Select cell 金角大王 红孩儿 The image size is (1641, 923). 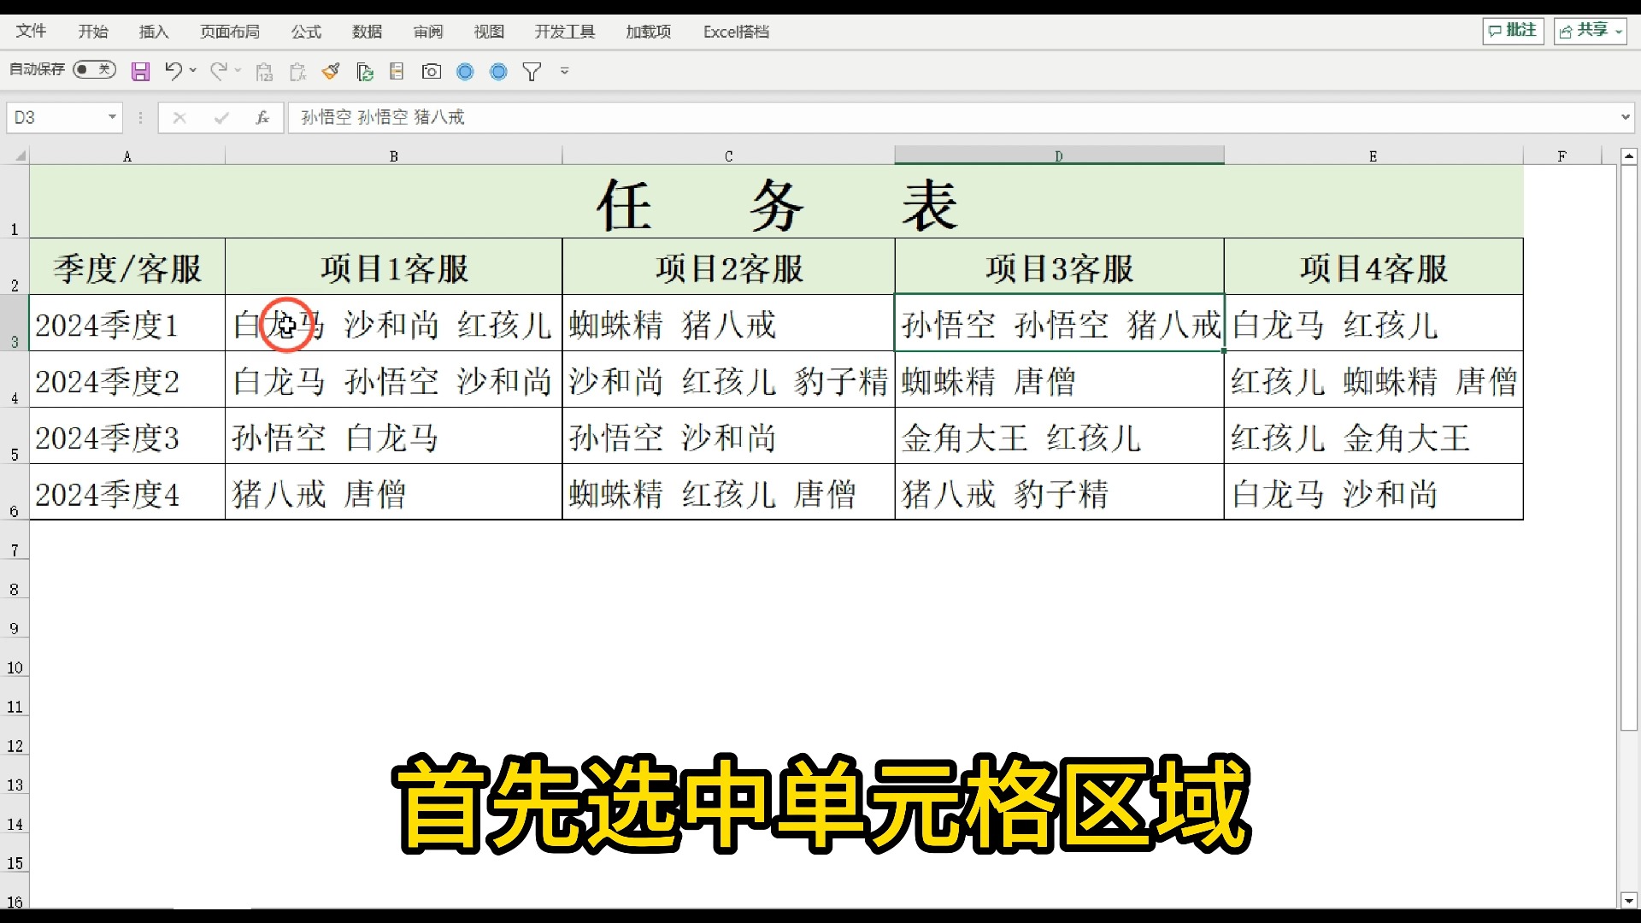coord(1059,437)
